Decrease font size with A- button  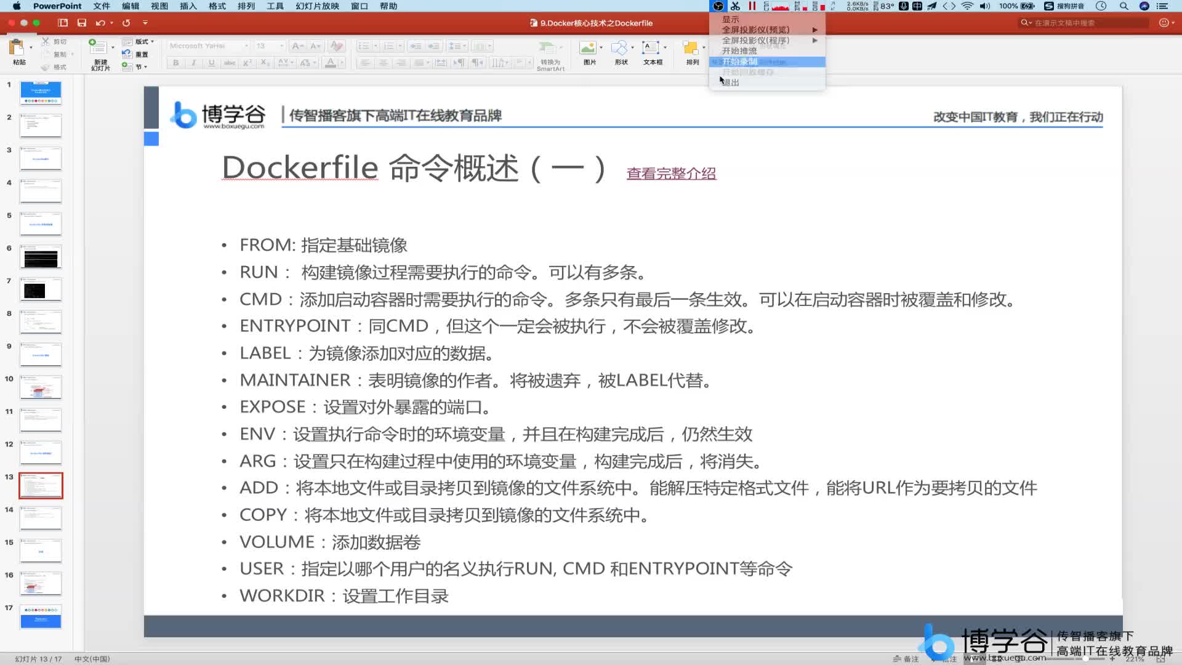[316, 46]
